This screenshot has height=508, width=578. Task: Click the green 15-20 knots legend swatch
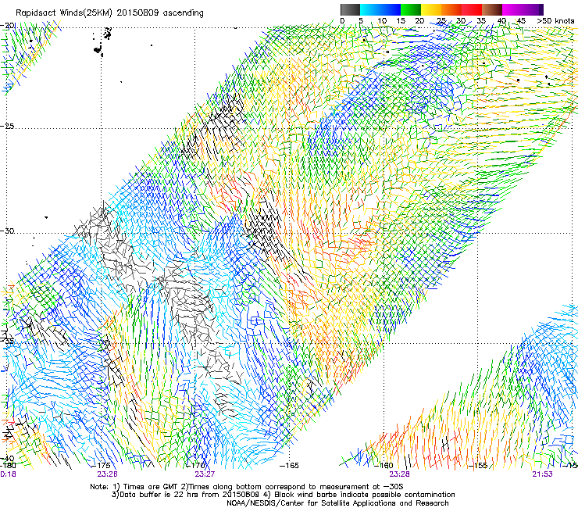(411, 9)
